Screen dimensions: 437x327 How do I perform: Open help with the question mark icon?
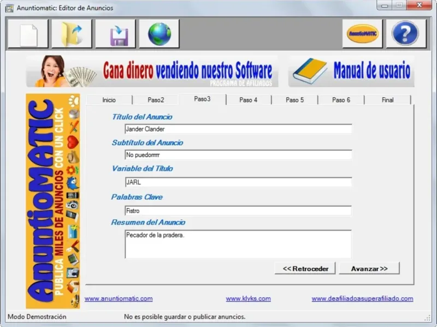(406, 34)
